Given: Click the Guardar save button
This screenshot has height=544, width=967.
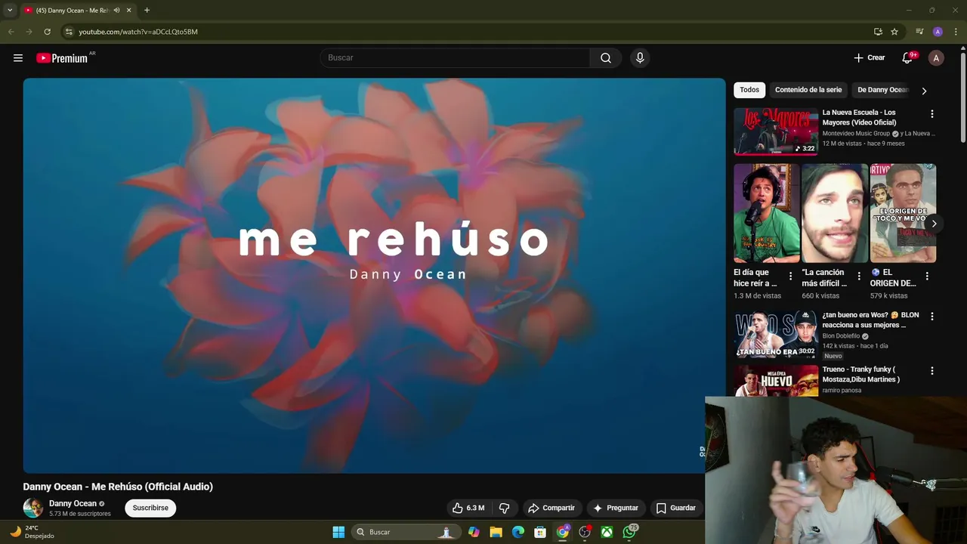Looking at the screenshot, I should coord(676,508).
